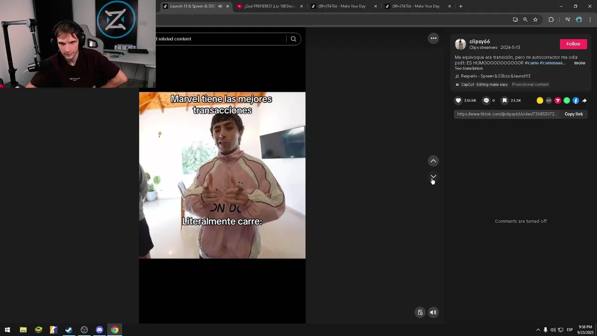Click ESP language indicator
Viewport: 597px width, 336px height.
click(569, 330)
